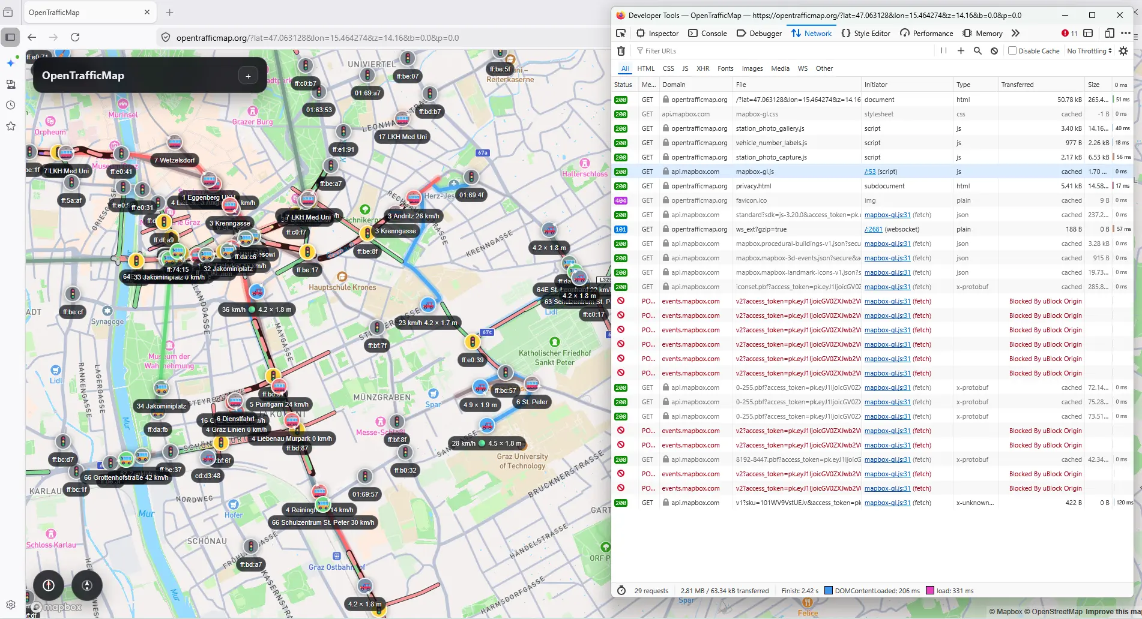Image resolution: width=1142 pixels, height=619 pixels.
Task: Open the No Throttling dropdown
Action: click(1089, 51)
